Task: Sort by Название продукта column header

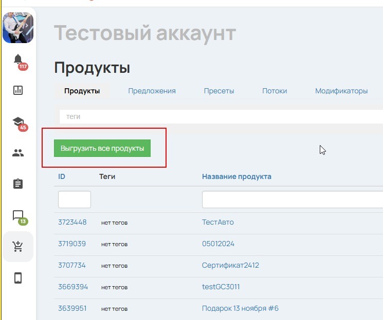Action: pyautogui.click(x=236, y=176)
